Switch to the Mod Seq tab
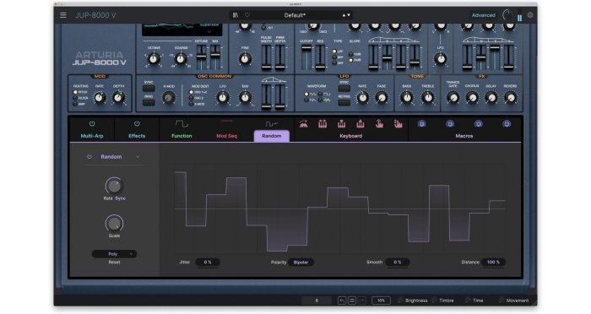Viewport: 591px width, 314px height. (x=226, y=136)
